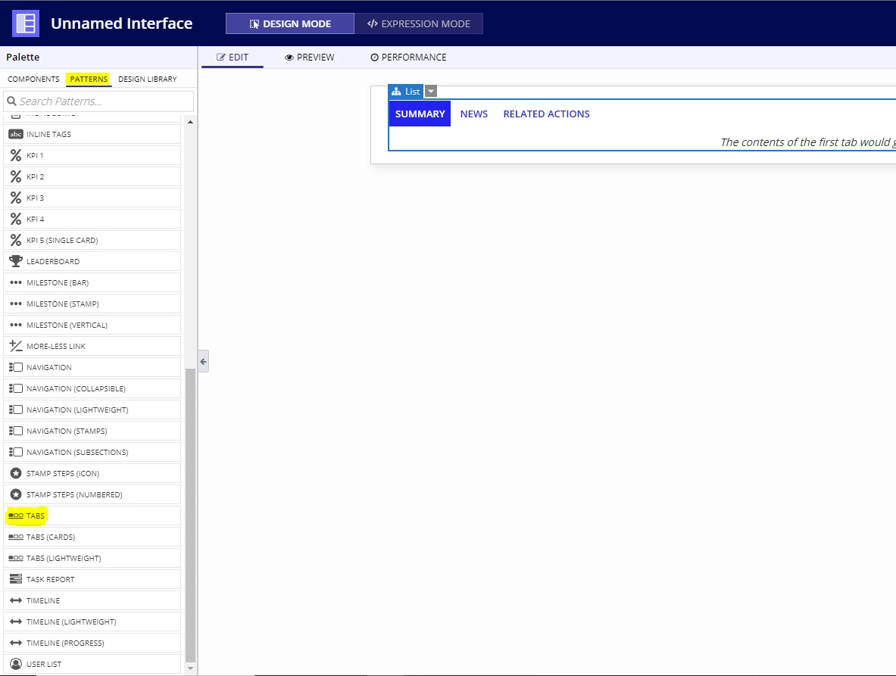Open the Design Library palette tab
896x676 pixels.
click(148, 79)
